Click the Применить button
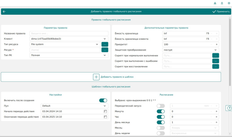This screenshot has width=232, height=137. [221, 12]
